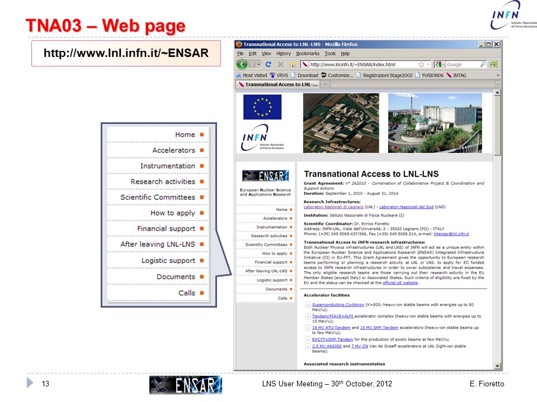Open the 16 MV XTU-Tandem link
This screenshot has width=537, height=402.
(x=331, y=328)
